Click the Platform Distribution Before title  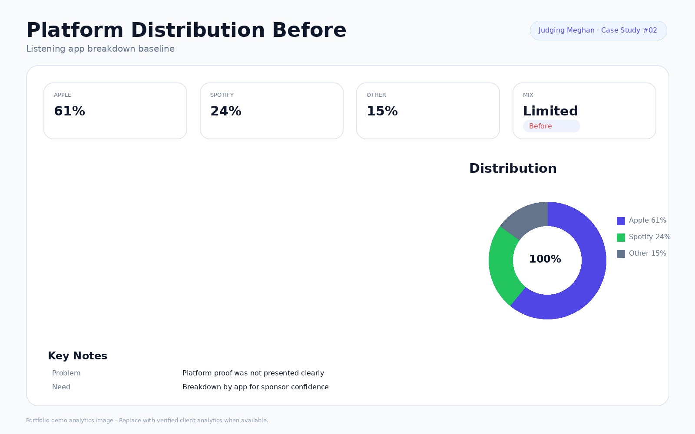click(186, 30)
